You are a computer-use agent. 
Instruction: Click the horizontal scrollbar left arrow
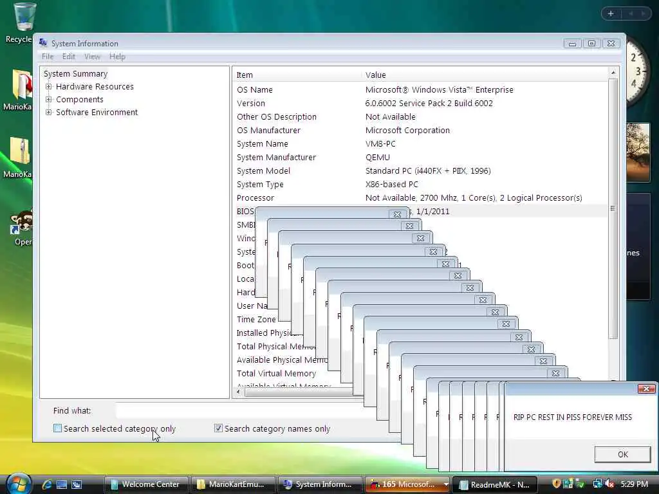pyautogui.click(x=239, y=392)
